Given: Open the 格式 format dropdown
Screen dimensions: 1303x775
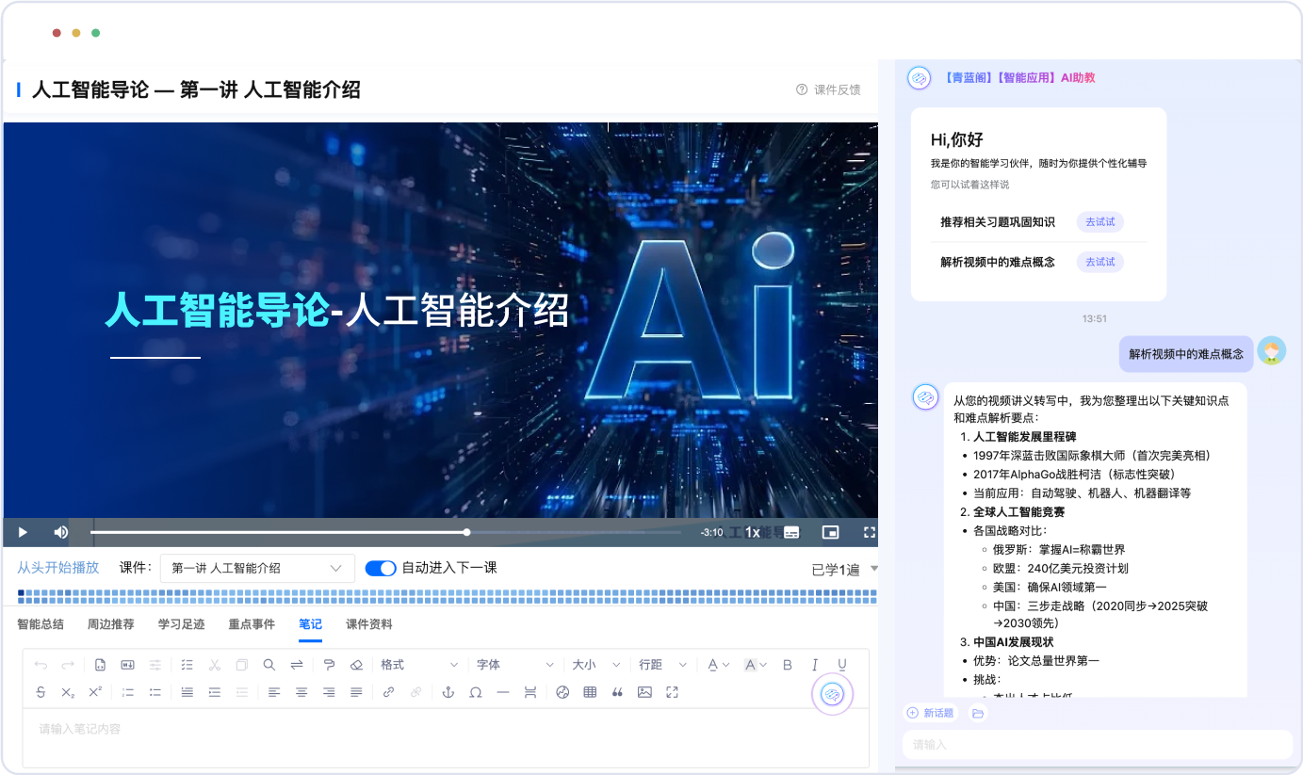Looking at the screenshot, I should coord(418,665).
